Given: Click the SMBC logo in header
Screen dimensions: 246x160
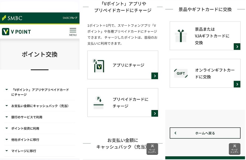Looking at the screenshot, I should coord(12,18).
